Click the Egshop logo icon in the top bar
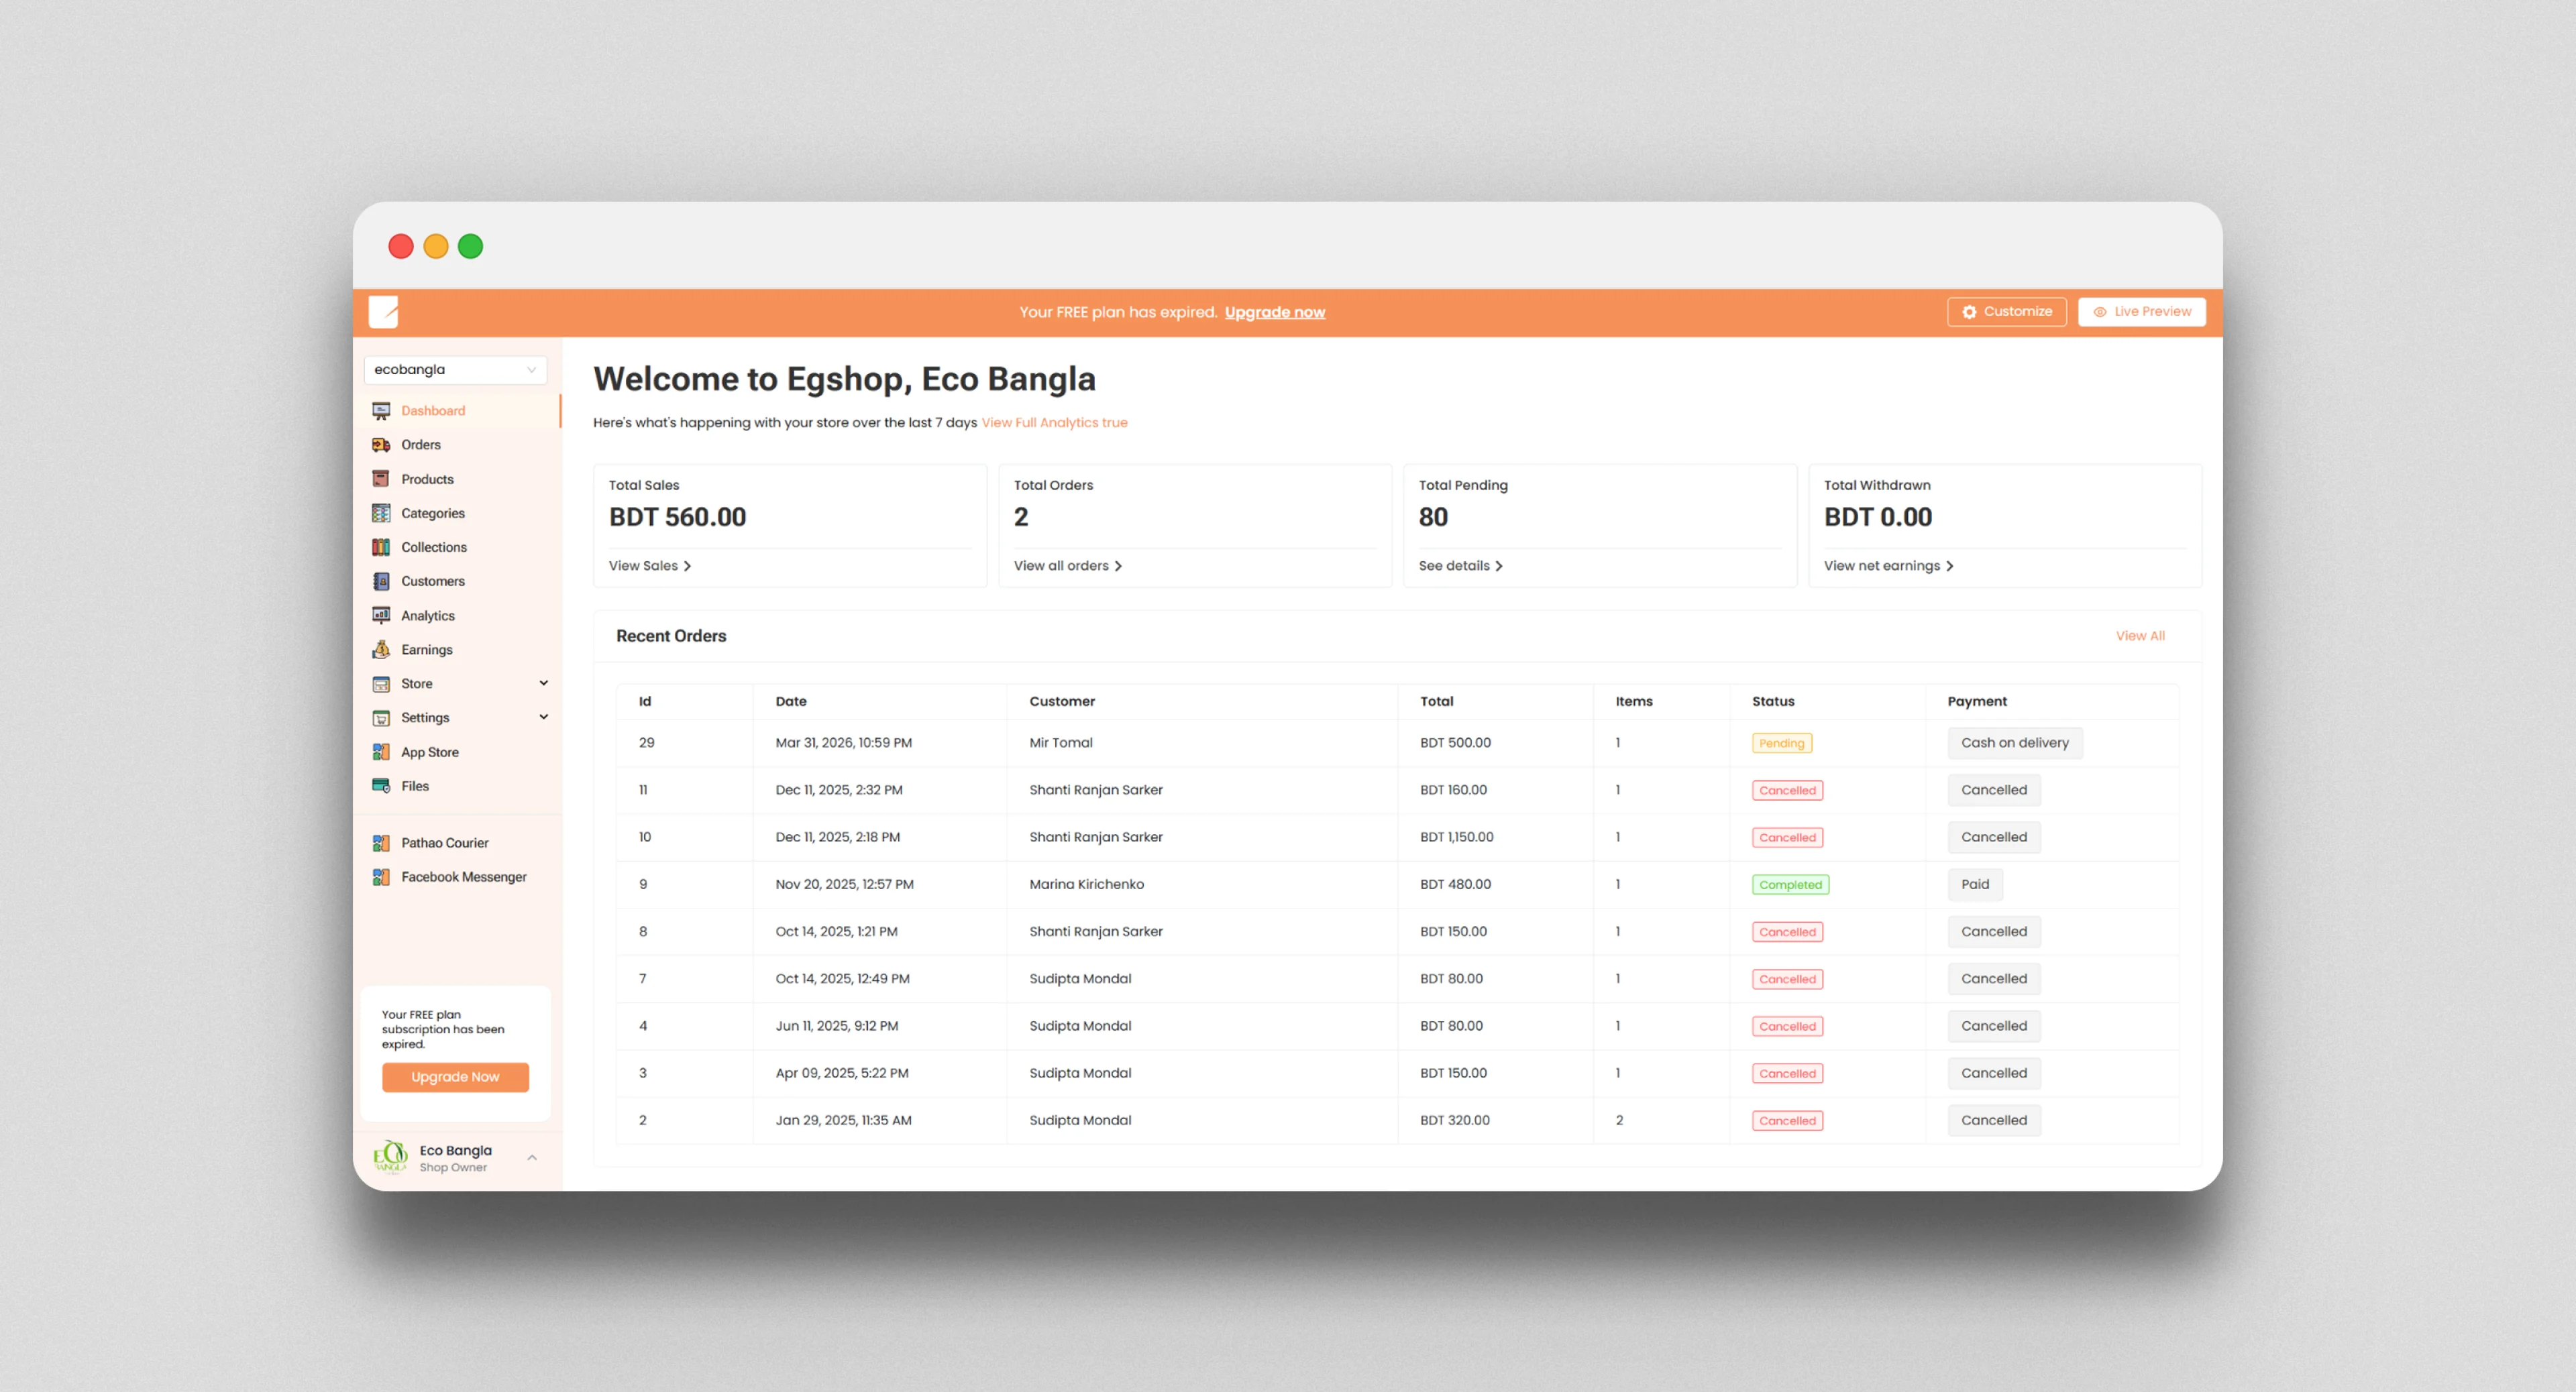 [x=383, y=312]
